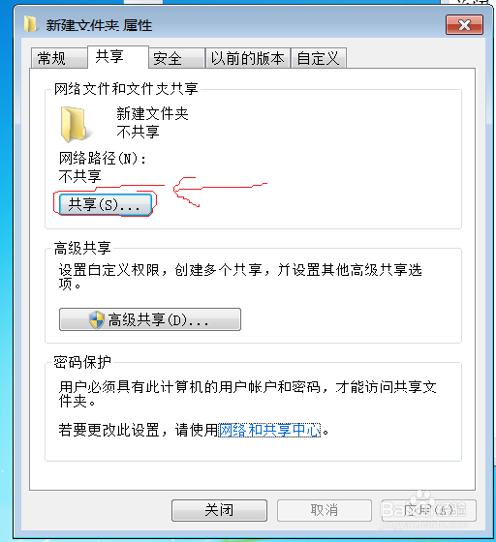
Task: Click the 应用(A) apply button
Action: 429,510
